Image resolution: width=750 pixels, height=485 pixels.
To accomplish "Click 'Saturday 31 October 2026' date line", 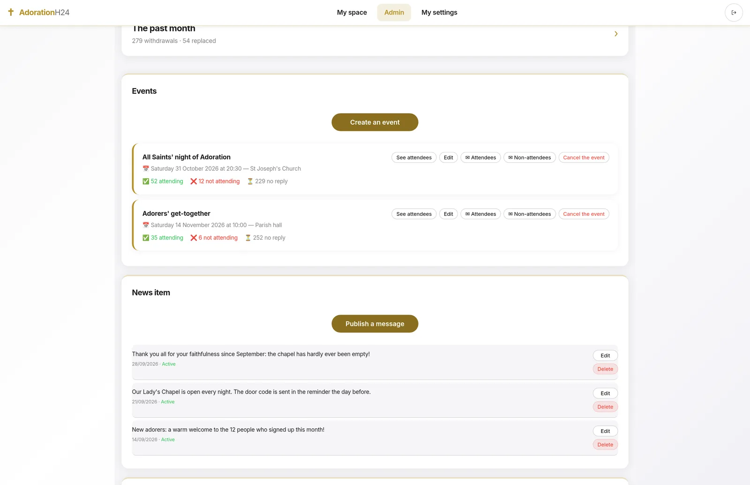I will (222, 168).
